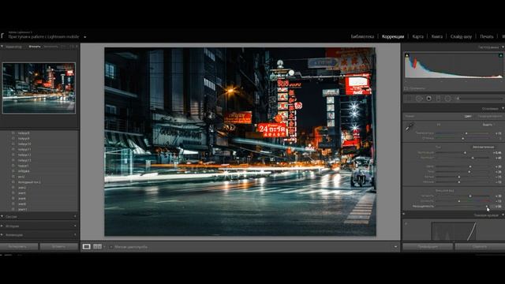
Task: Open the Карта module
Action: pyautogui.click(x=417, y=36)
